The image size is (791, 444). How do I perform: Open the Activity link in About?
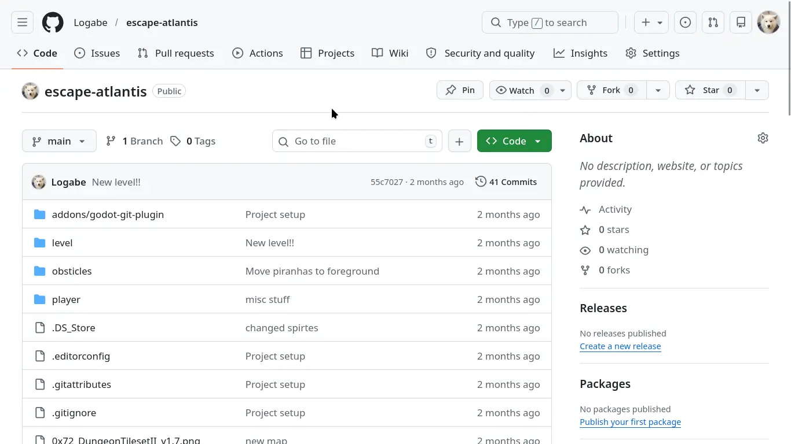pyautogui.click(x=615, y=209)
